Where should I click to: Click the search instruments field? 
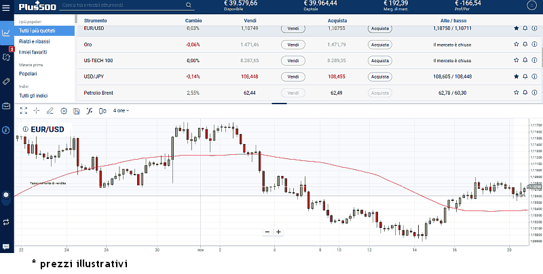tap(122, 5)
